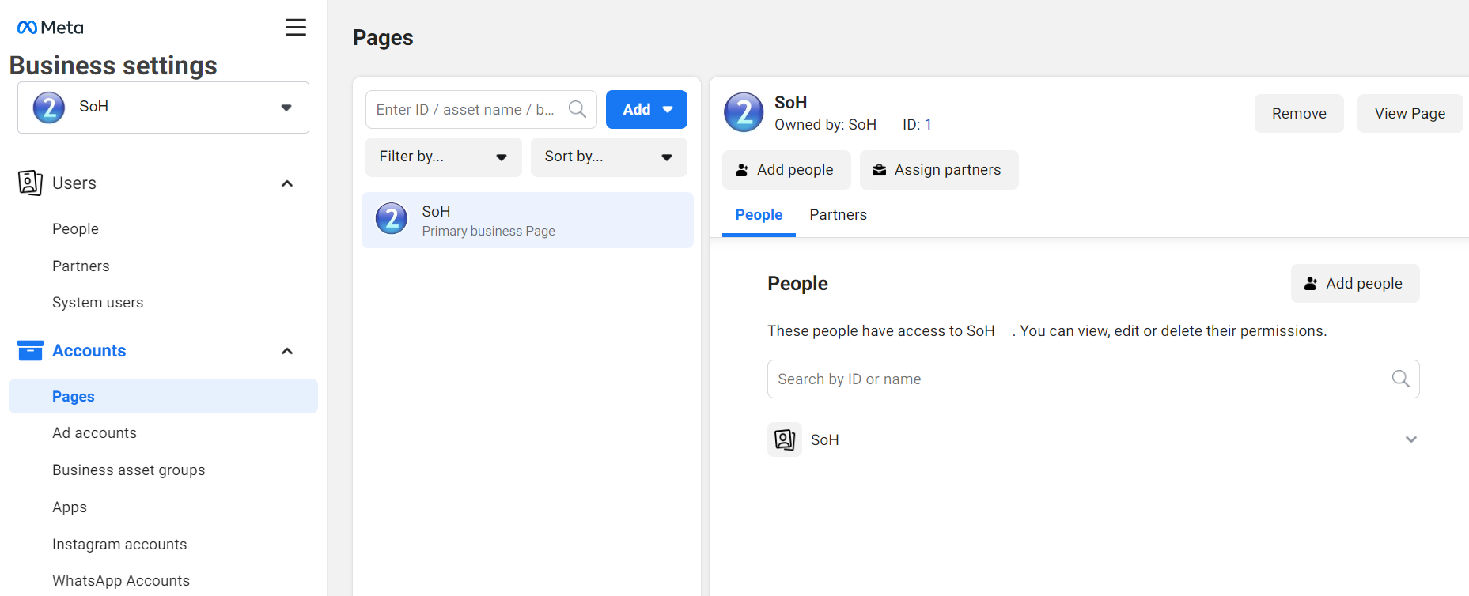This screenshot has height=596, width=1469.
Task: Click the 'Owned by: SoH' text
Action: click(x=825, y=125)
